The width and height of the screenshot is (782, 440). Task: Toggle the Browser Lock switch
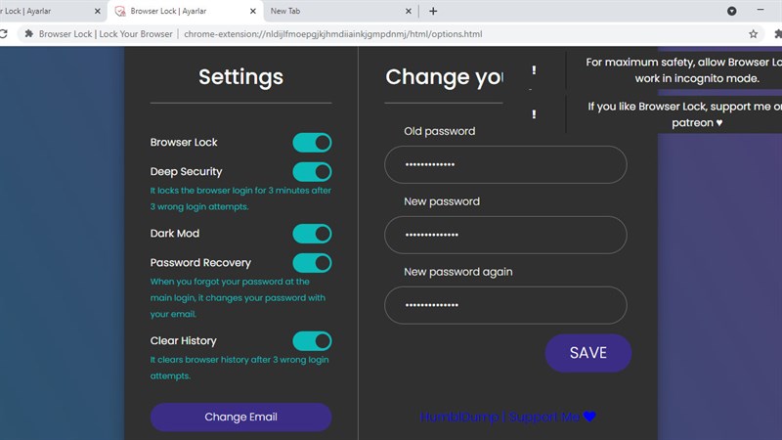(x=312, y=143)
